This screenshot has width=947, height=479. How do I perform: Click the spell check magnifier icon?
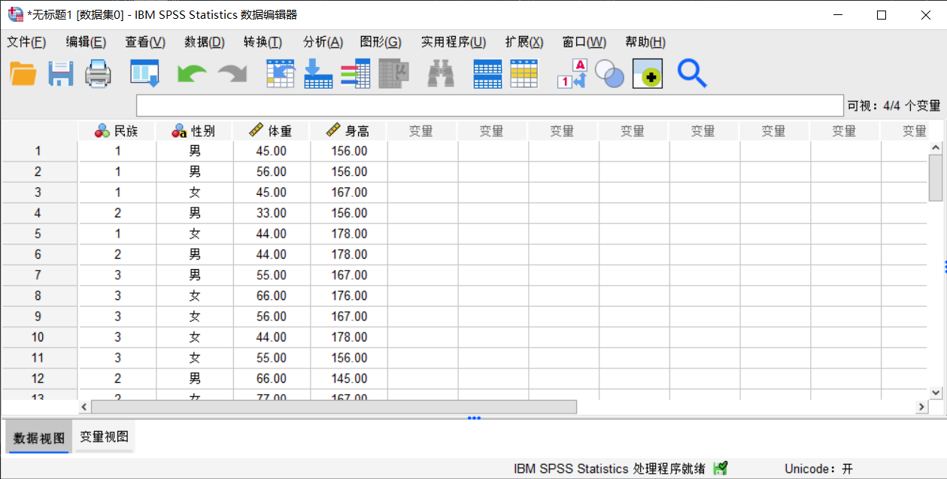(691, 73)
